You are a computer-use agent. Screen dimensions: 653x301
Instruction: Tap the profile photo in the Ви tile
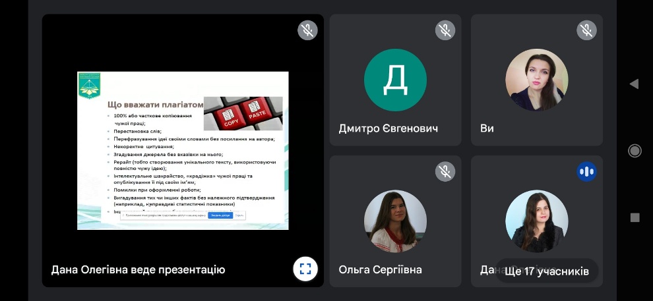click(537, 80)
